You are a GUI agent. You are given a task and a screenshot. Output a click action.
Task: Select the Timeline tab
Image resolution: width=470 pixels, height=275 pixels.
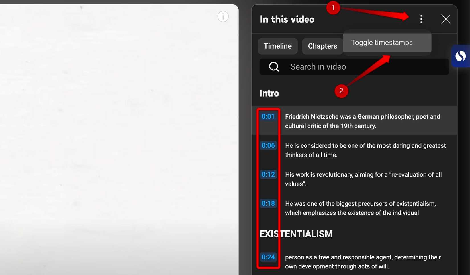tap(277, 46)
